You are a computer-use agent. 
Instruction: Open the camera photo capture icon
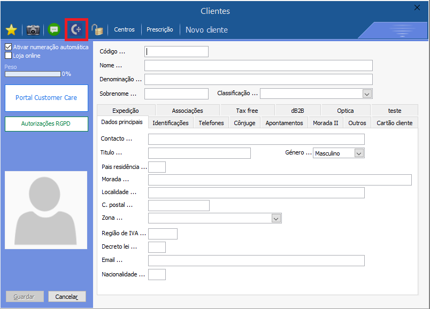[33, 30]
